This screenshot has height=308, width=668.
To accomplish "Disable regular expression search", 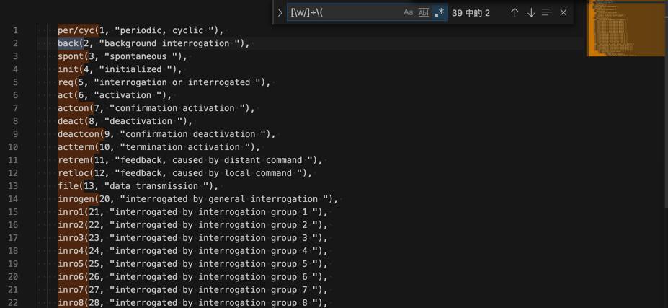I will pyautogui.click(x=439, y=12).
